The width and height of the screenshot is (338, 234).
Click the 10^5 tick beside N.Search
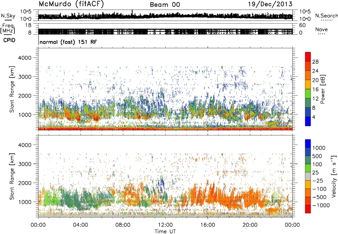305,12
